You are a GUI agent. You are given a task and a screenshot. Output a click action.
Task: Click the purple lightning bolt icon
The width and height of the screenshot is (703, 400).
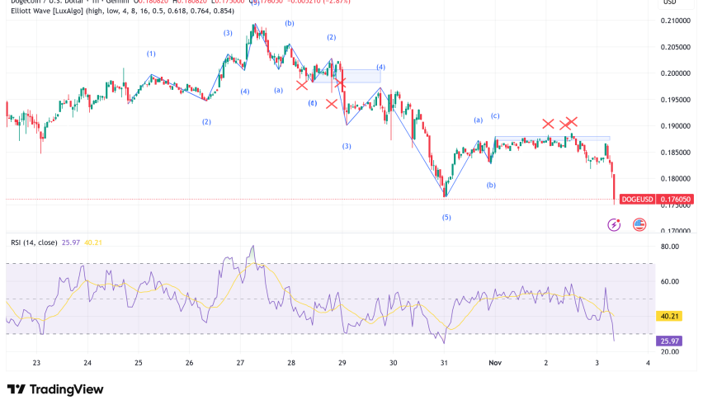614,224
